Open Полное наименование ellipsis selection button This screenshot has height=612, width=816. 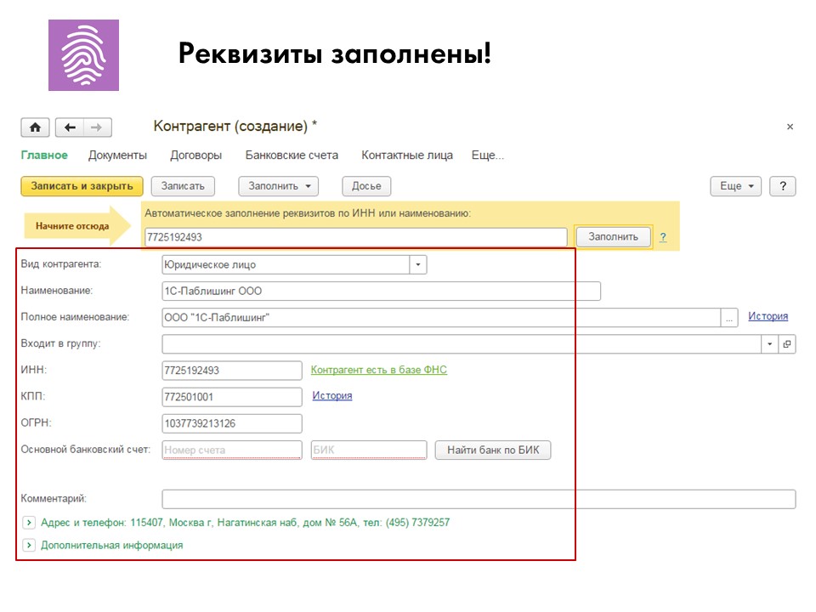(x=729, y=317)
